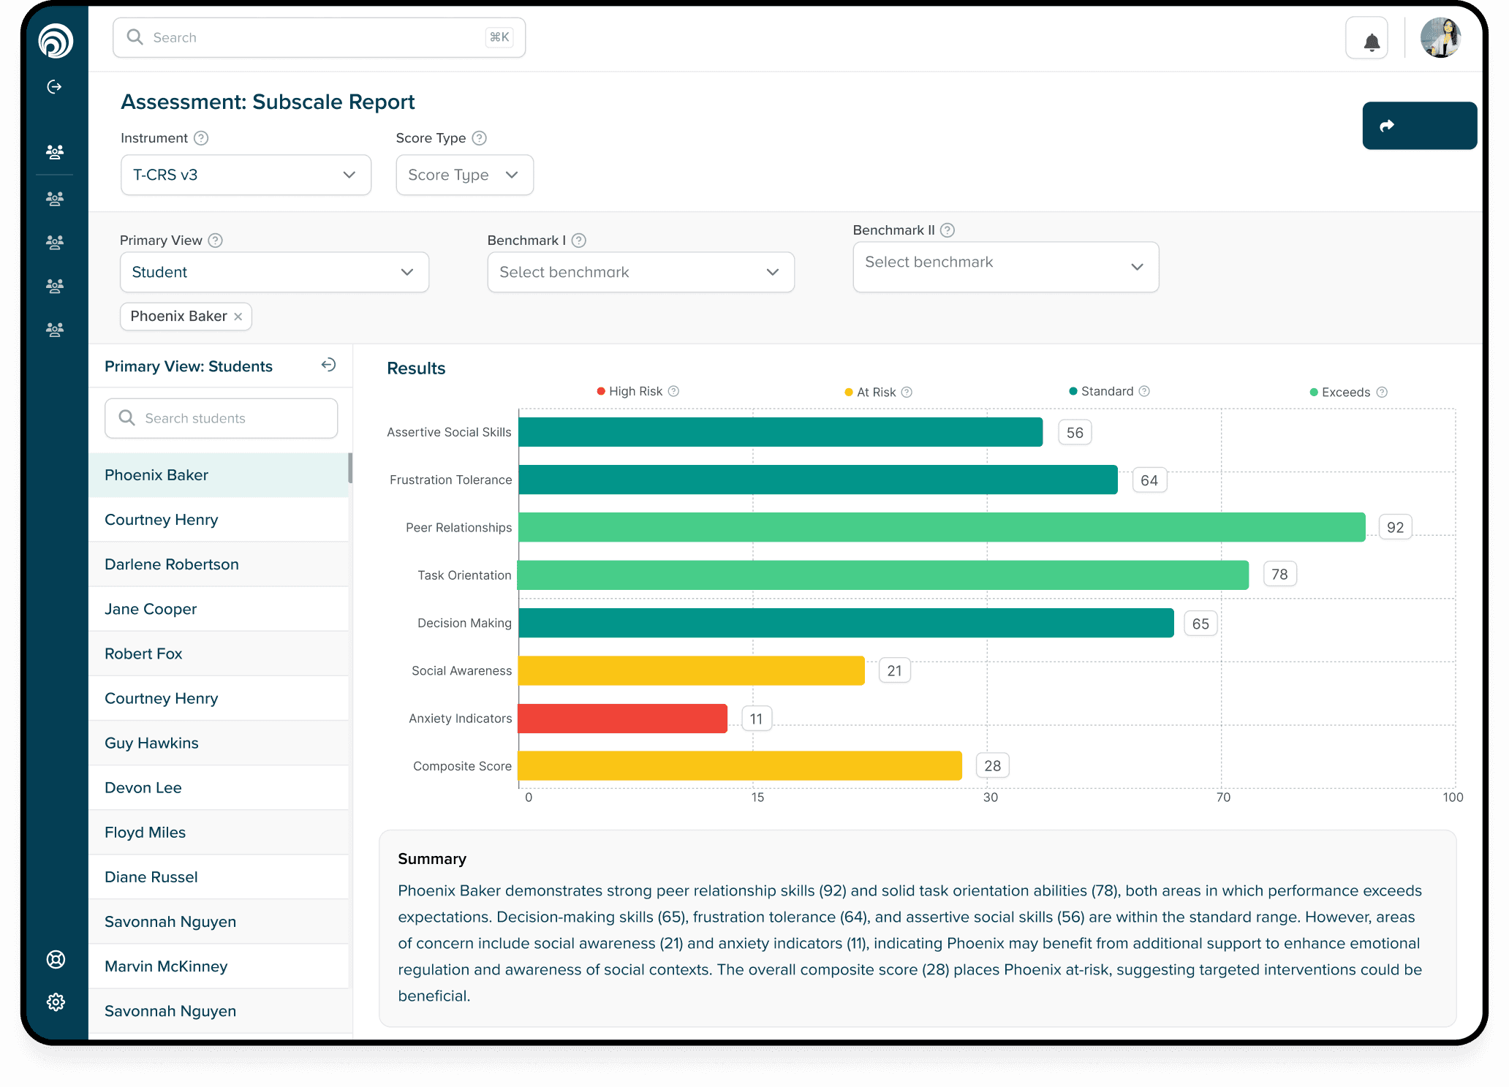Viewport: 1509px width, 1087px height.
Task: Click the info icon beside High Risk
Action: pos(674,391)
